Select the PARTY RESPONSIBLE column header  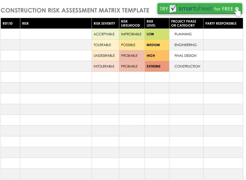223,23
